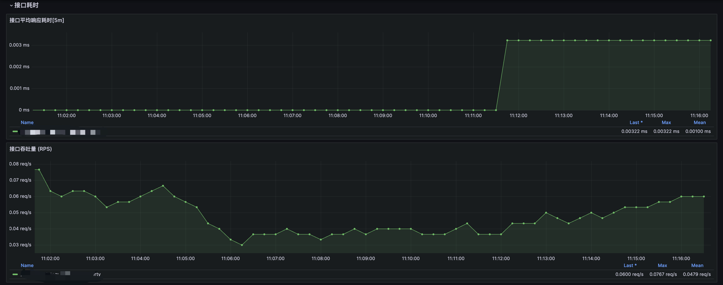This screenshot has height=285, width=723.
Task: Click green series color in RPS legend
Action: 15,274
